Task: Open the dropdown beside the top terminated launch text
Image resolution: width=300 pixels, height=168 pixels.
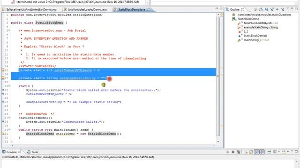Action: pyautogui.click(x=147, y=3)
